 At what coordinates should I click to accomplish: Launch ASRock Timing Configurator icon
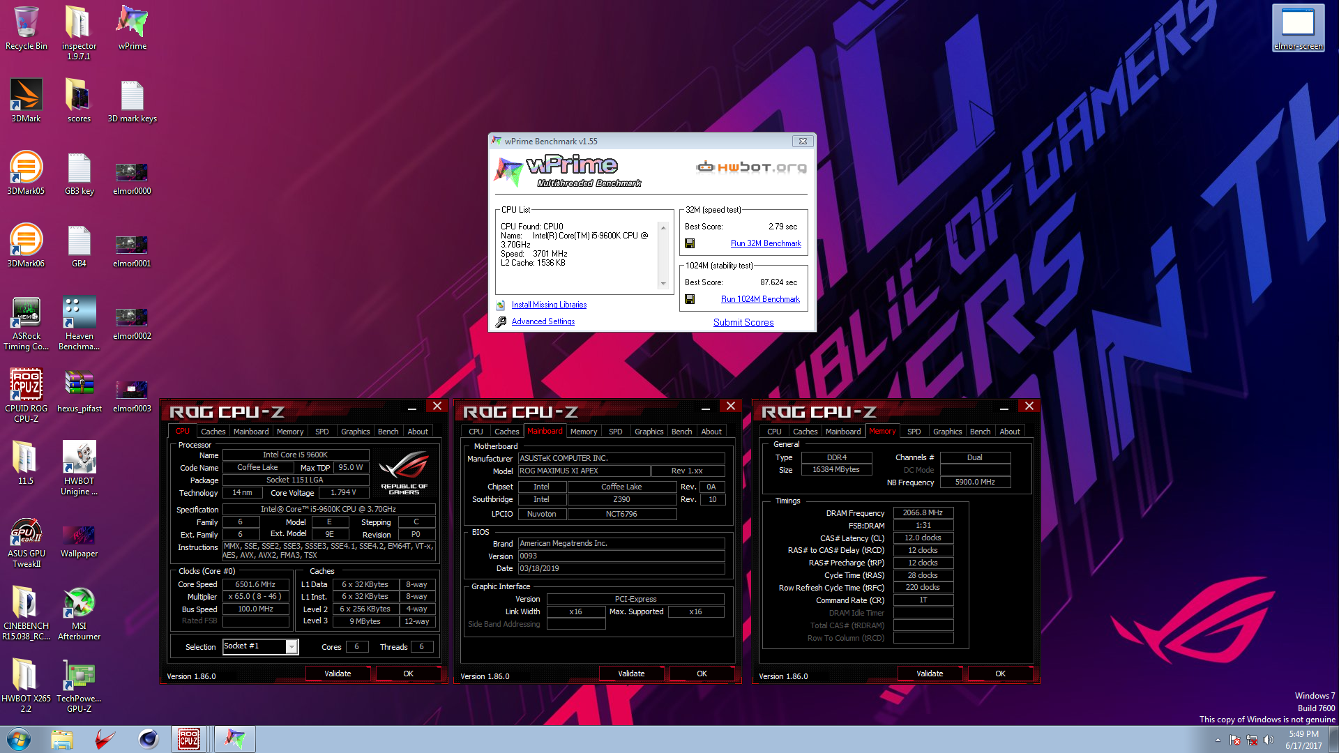pos(26,324)
